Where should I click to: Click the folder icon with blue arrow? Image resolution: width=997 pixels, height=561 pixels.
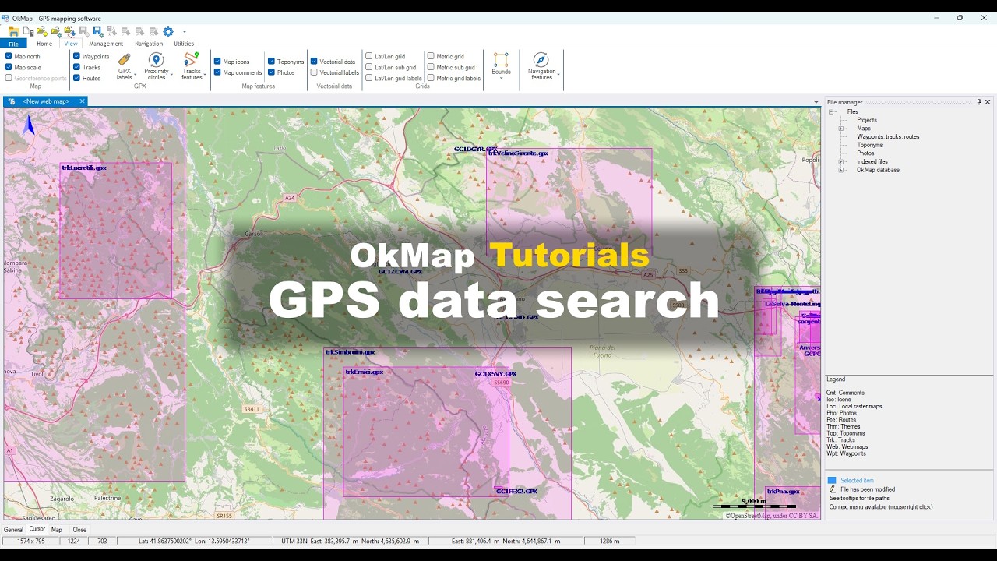coord(70,32)
